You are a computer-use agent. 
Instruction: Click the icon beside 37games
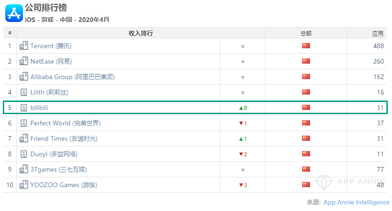click(x=23, y=169)
